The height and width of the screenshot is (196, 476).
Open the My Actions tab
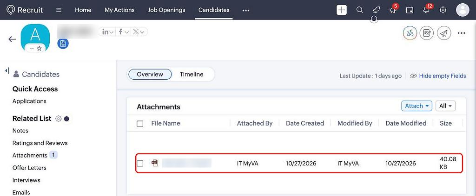tap(119, 10)
